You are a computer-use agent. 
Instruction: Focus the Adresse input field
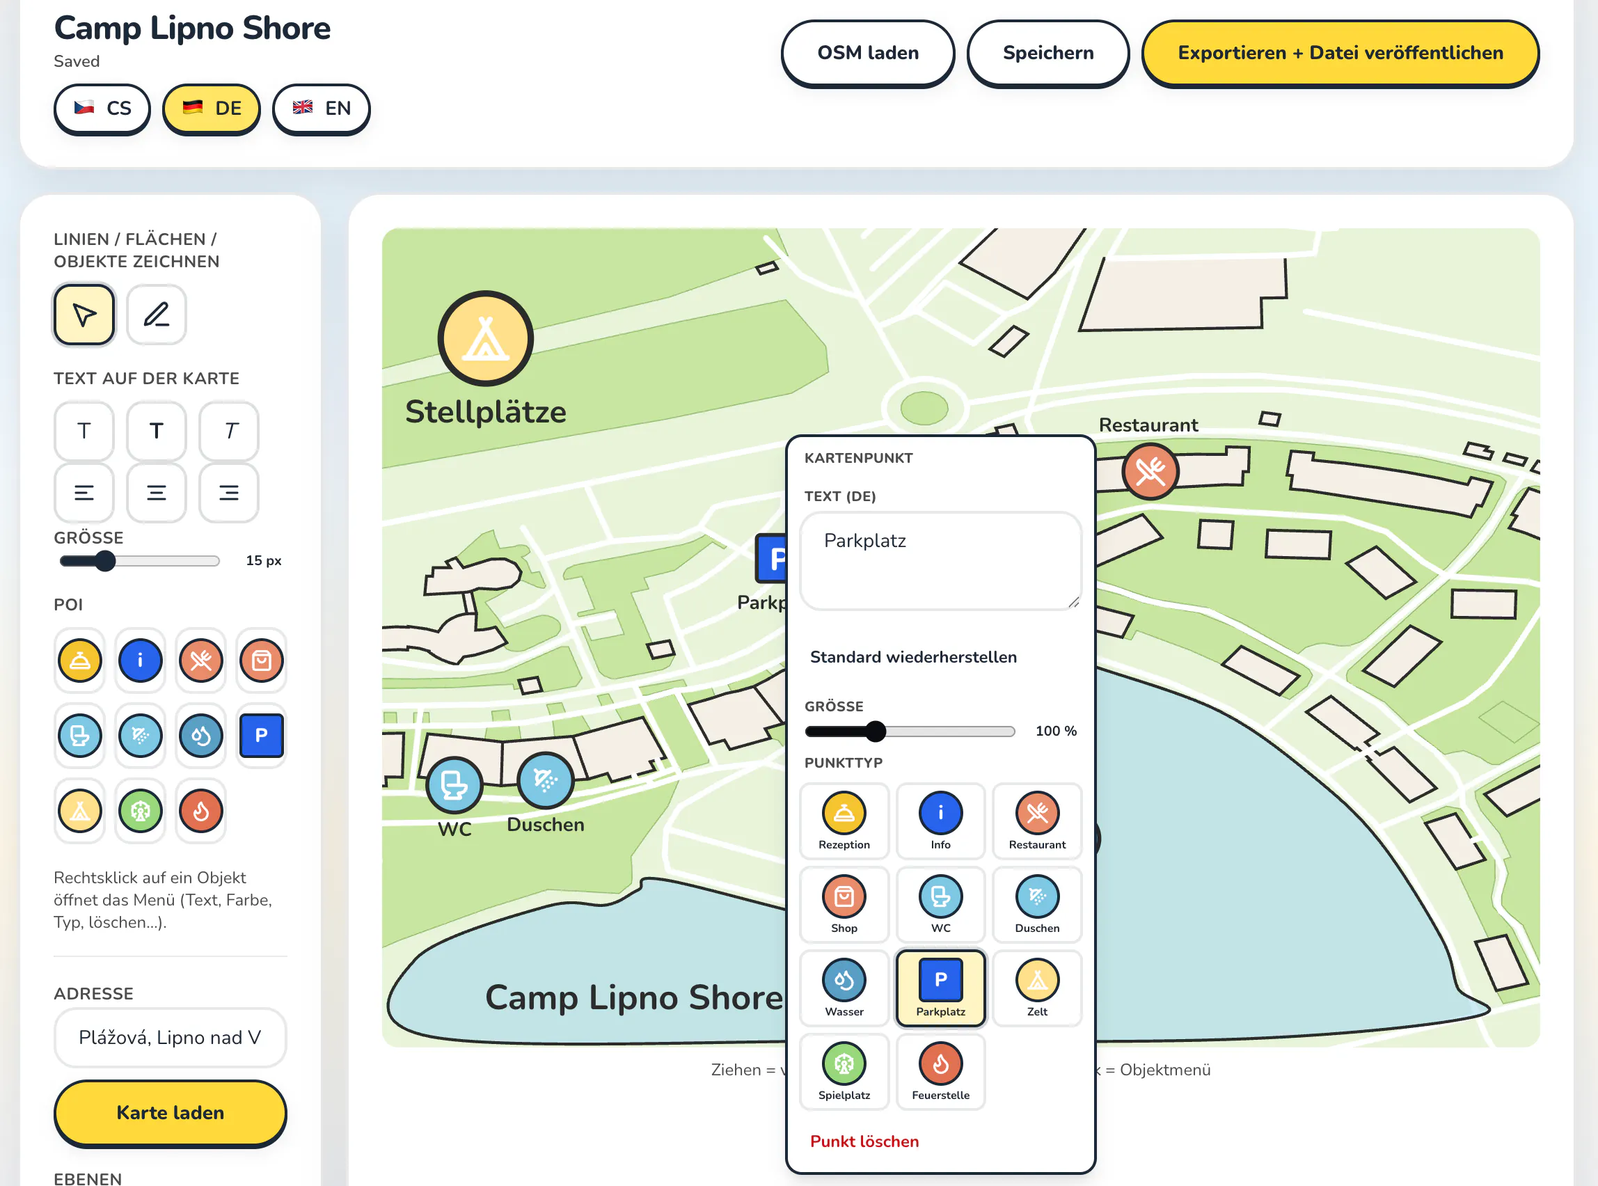click(x=170, y=1037)
